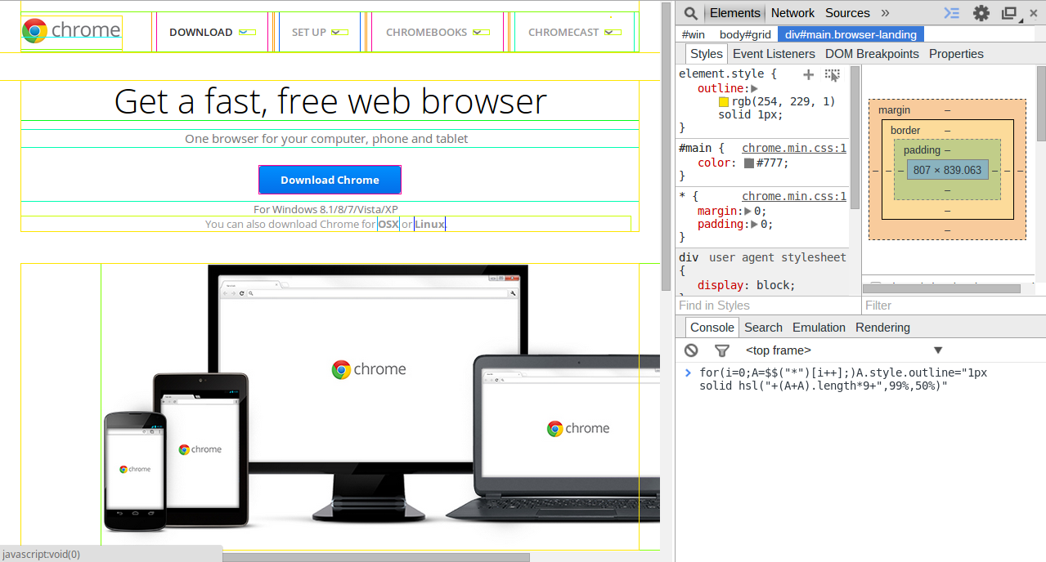Click the computed styles Filter field
Viewport: 1046px width, 562px height.
click(x=954, y=306)
